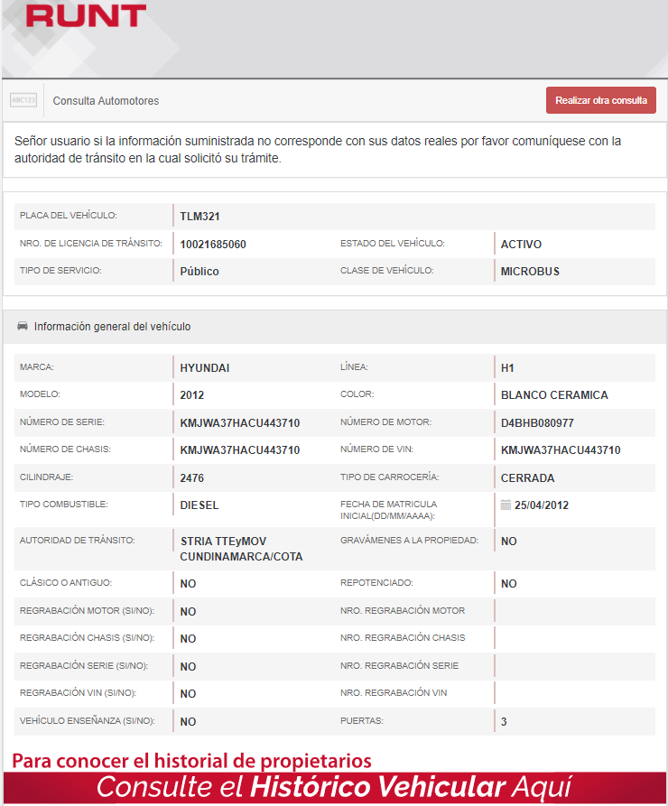
Task: Select the Consulta Automotores heading
Action: click(x=106, y=101)
